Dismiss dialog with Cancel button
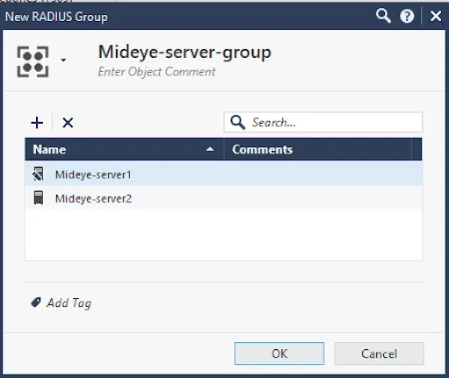The image size is (449, 378). click(379, 353)
